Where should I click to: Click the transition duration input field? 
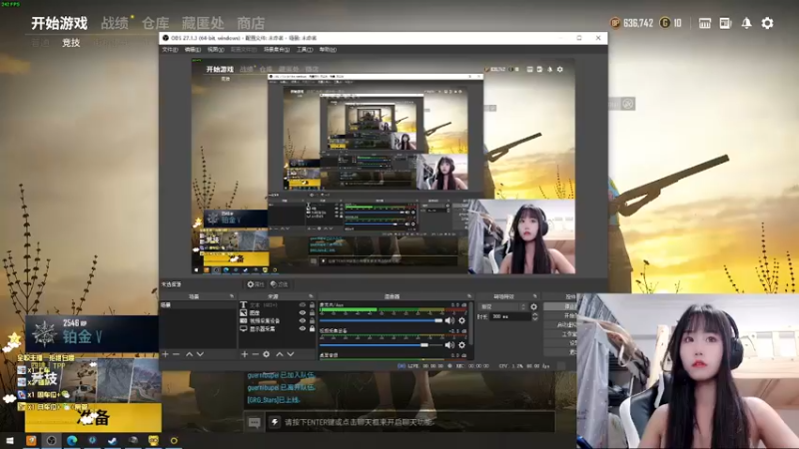tap(510, 316)
